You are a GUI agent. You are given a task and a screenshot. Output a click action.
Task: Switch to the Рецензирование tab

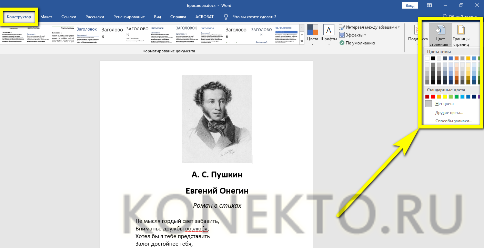pyautogui.click(x=129, y=17)
